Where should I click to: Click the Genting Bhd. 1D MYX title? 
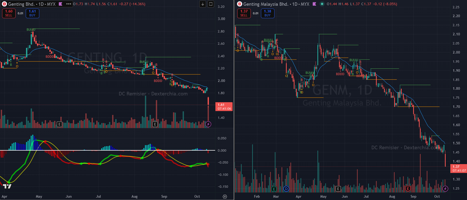pos(32,4)
